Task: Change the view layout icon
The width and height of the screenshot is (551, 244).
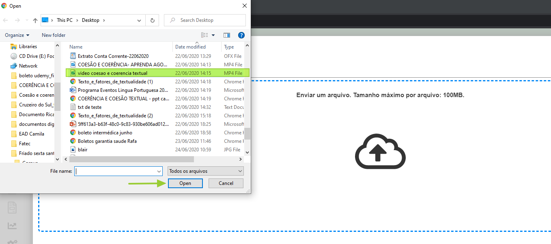Action: 204,35
